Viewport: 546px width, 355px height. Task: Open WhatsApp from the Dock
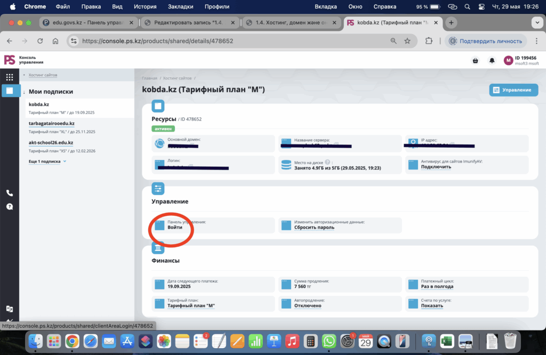tap(329, 341)
